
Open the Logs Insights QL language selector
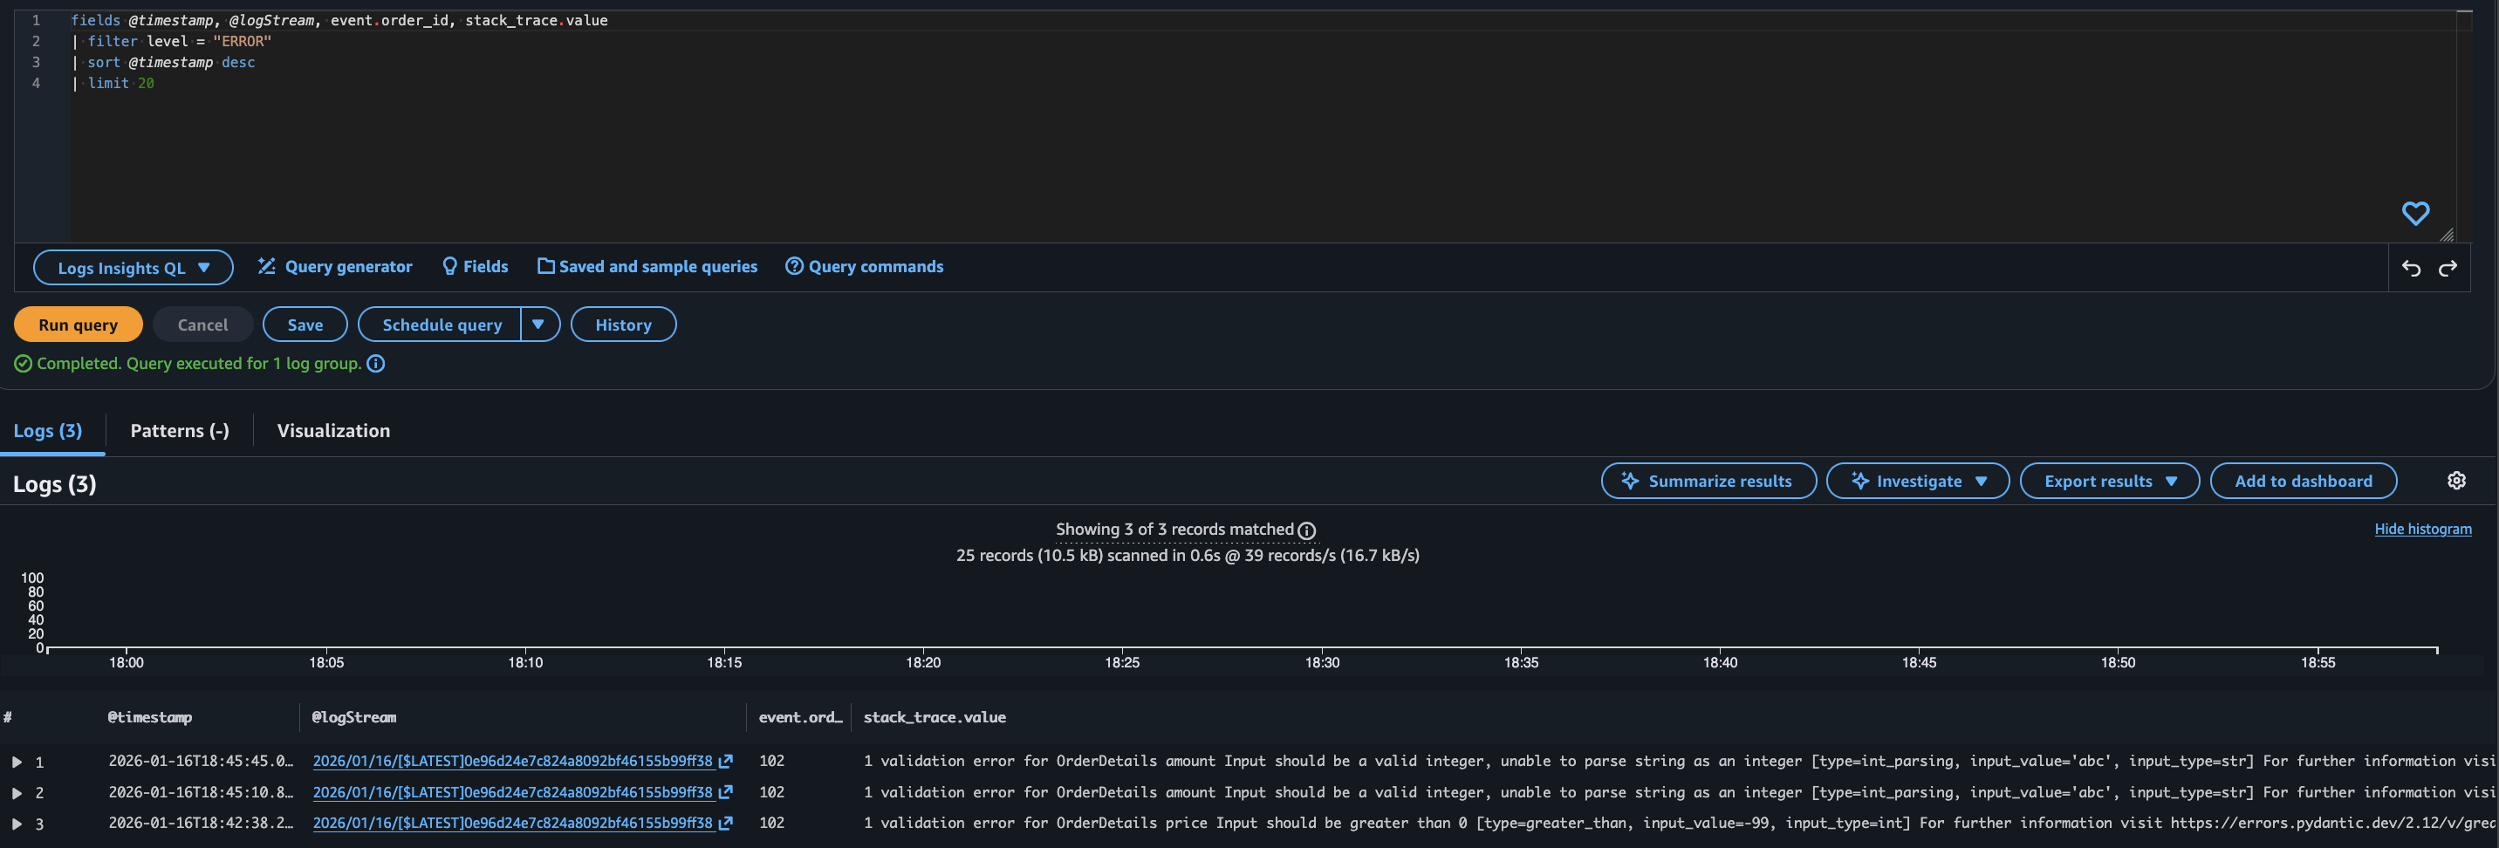[x=133, y=267]
